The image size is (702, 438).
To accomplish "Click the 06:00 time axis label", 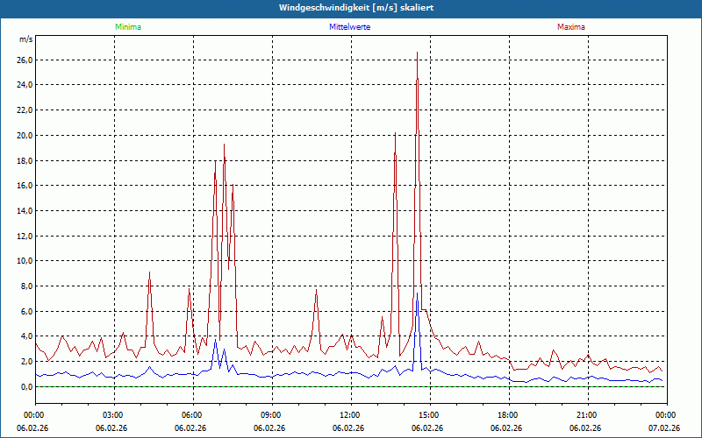I will (193, 415).
